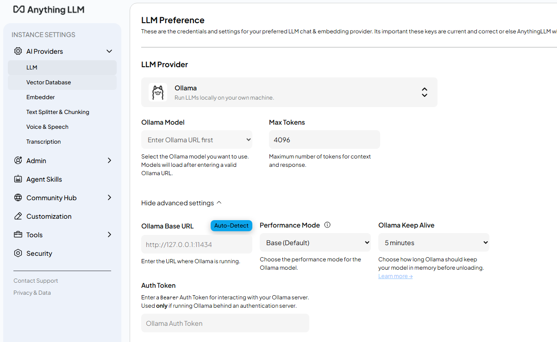This screenshot has width=557, height=342.
Task: Click the AI Providers gear icon
Action: [x=18, y=51]
